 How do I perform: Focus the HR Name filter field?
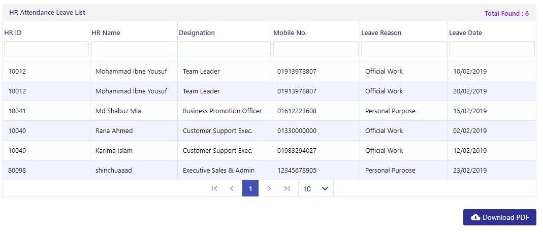click(x=134, y=49)
